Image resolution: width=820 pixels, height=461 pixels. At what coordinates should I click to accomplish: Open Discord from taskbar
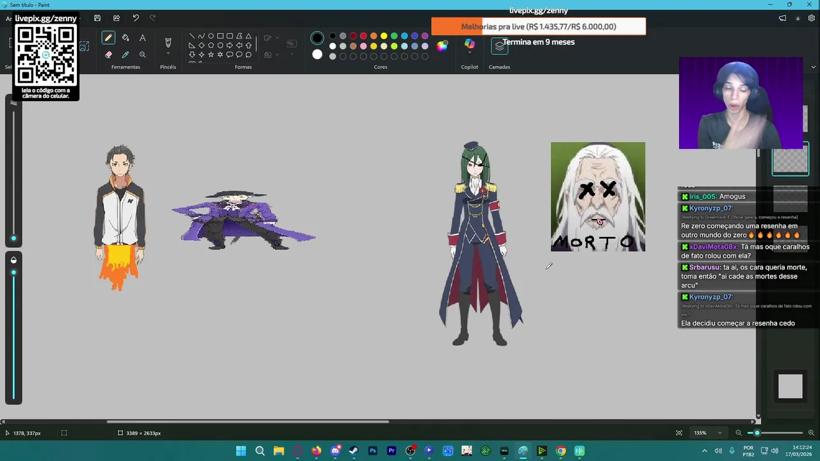[x=335, y=451]
